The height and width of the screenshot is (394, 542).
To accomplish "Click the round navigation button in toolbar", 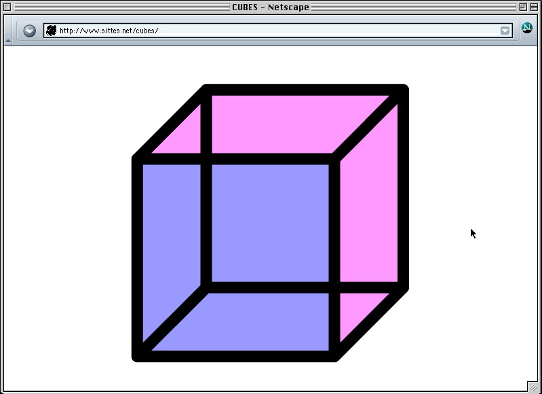I will click(x=29, y=31).
